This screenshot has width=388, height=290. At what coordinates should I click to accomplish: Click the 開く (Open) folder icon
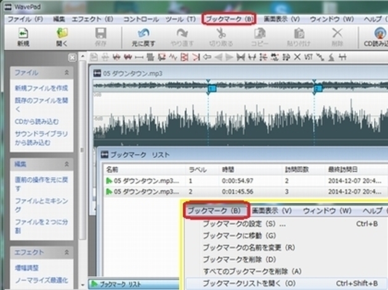coord(62,33)
